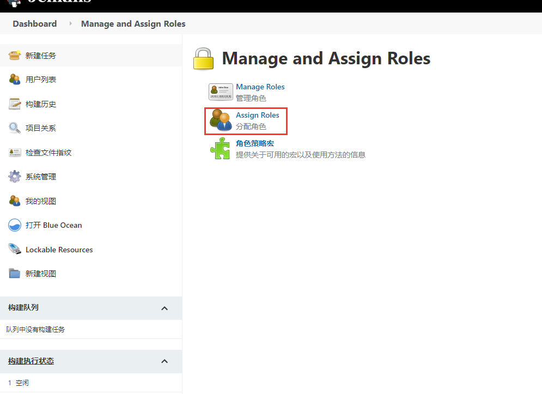The height and width of the screenshot is (394, 542).
Task: Click the 空闲 executor status
Action: [x=22, y=383]
